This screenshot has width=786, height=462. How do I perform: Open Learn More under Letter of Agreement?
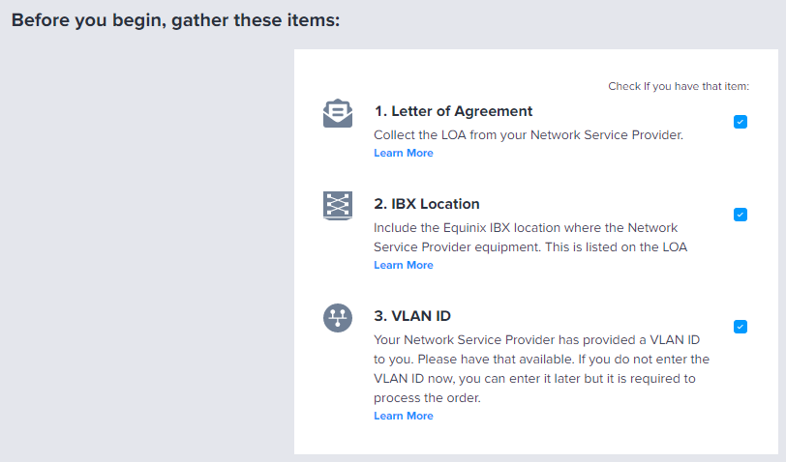click(403, 153)
